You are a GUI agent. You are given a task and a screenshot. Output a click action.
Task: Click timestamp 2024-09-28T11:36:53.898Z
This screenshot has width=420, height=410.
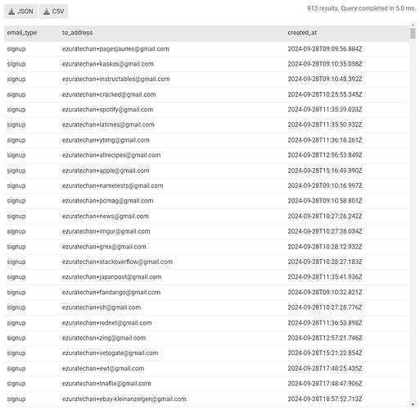pyautogui.click(x=325, y=323)
